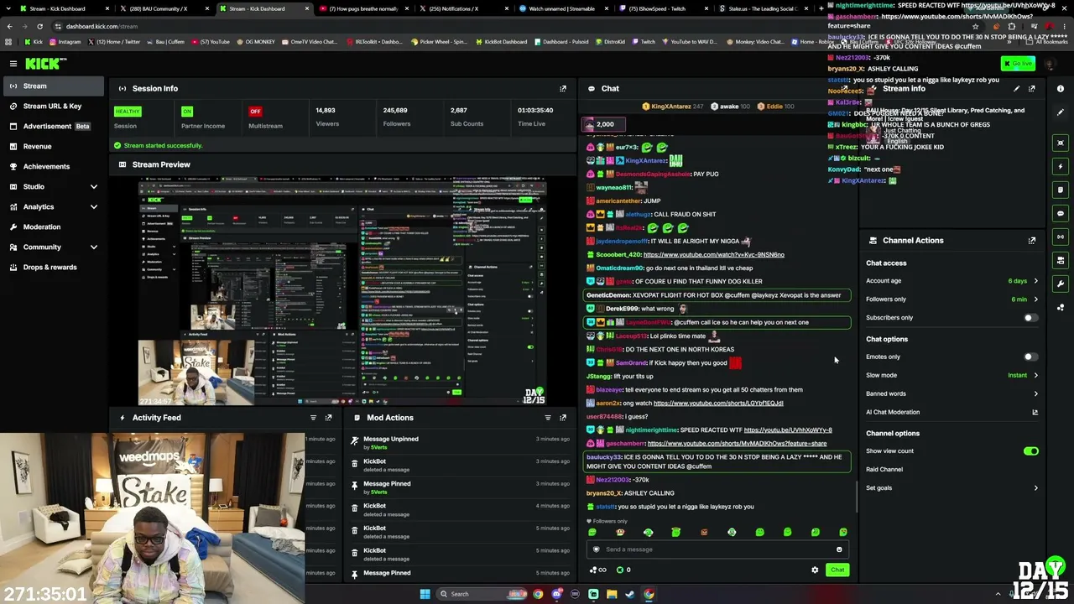Open the browser tab list dropdown
This screenshot has height=604, width=1074.
pyautogui.click(x=8, y=8)
